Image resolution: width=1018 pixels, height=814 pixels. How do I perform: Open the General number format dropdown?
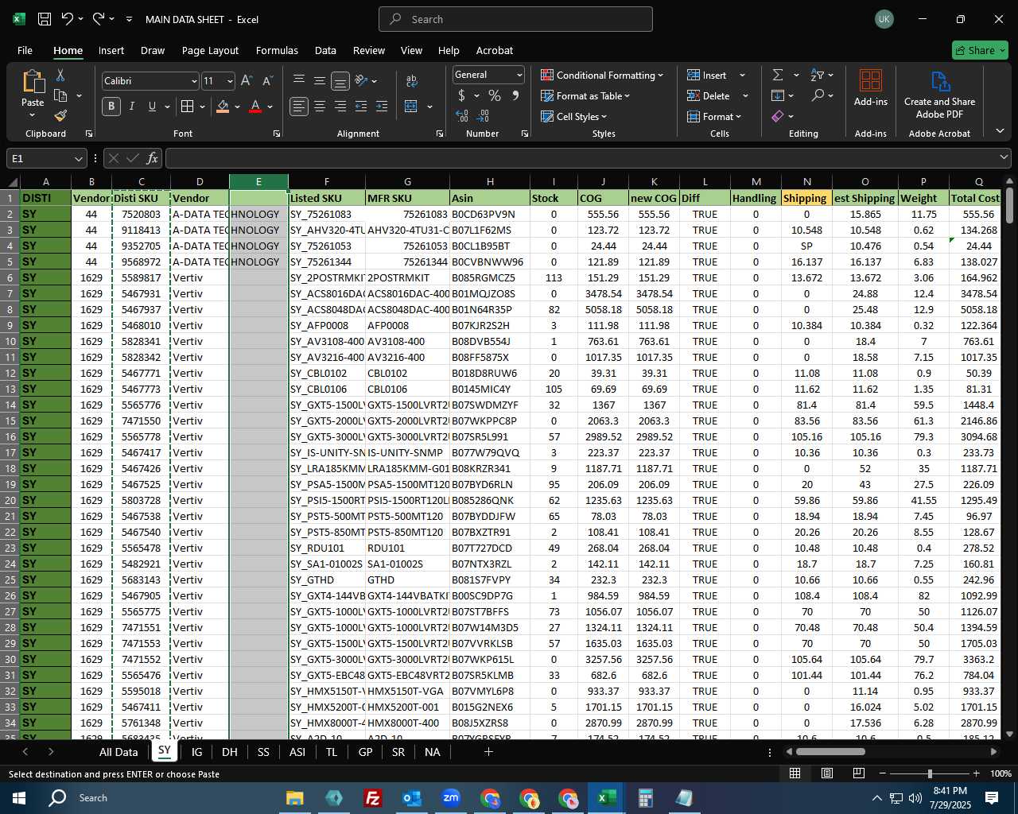coord(519,75)
